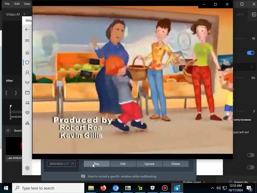Open BANDICUT link button
The image size is (257, 193).
[x=61, y=164]
